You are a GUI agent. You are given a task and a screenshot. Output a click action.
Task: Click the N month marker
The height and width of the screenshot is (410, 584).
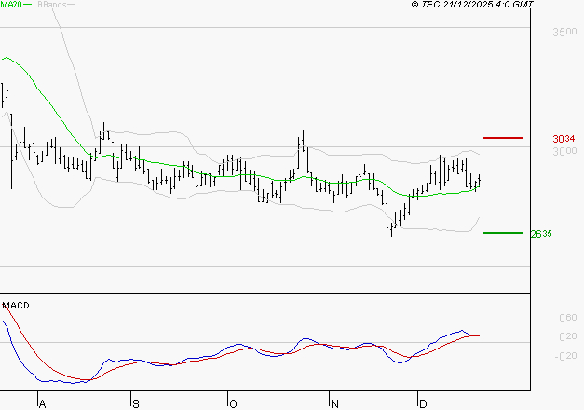(x=334, y=404)
